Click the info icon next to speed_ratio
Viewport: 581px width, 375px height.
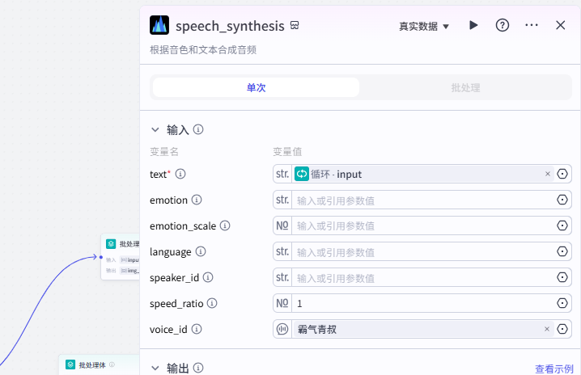212,304
